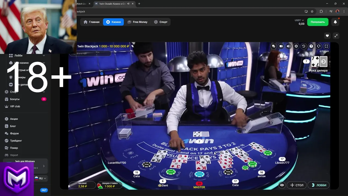Screen dimensions: 348x196
Task: Click the Рука дилера label
Action: [318, 71]
